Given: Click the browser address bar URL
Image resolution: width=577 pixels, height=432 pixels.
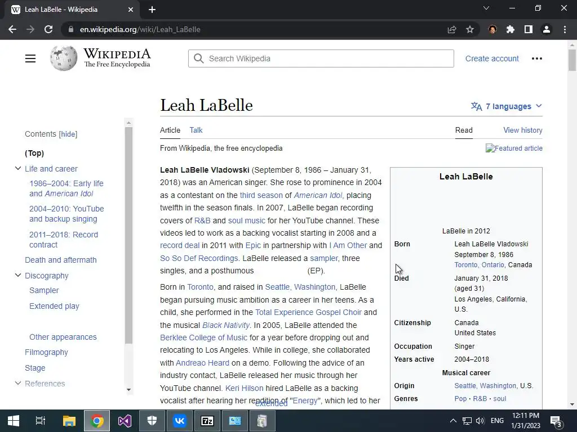Looking at the screenshot, I should (x=140, y=29).
